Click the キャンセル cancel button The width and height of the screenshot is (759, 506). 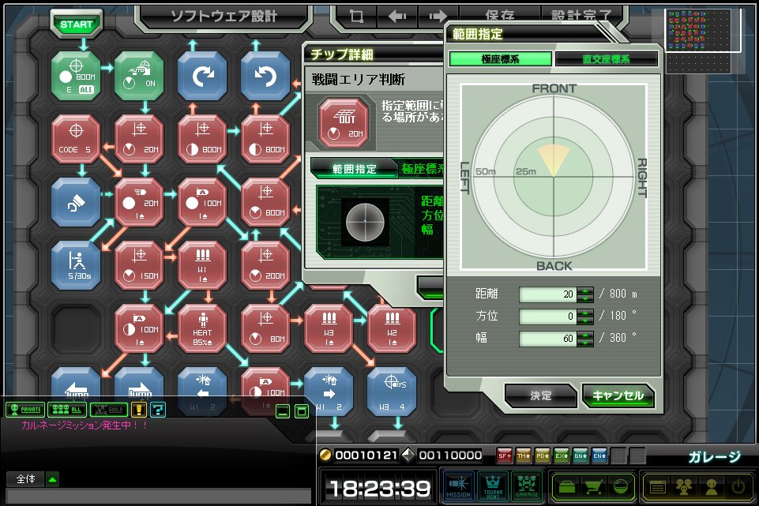pyautogui.click(x=618, y=395)
